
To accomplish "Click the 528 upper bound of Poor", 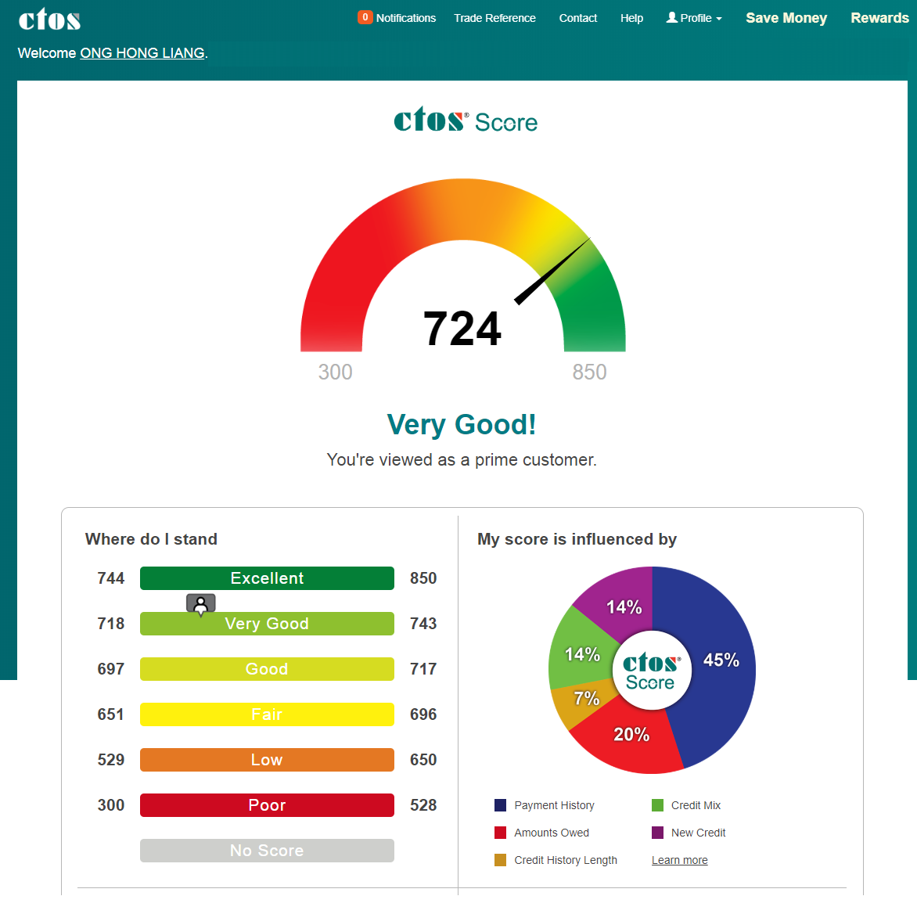I will coord(423,805).
